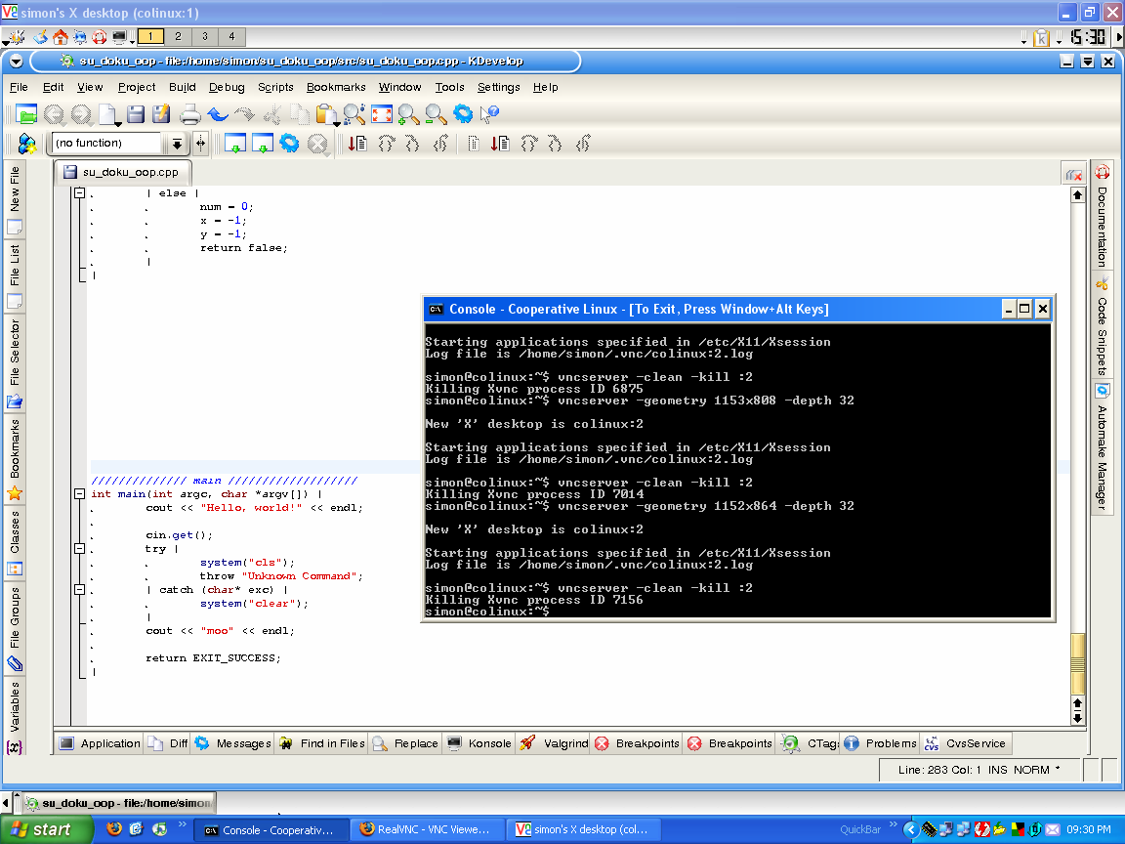Viewport: 1125px width, 844px height.
Task: Open the Konsole bottom panel
Action: 479,743
